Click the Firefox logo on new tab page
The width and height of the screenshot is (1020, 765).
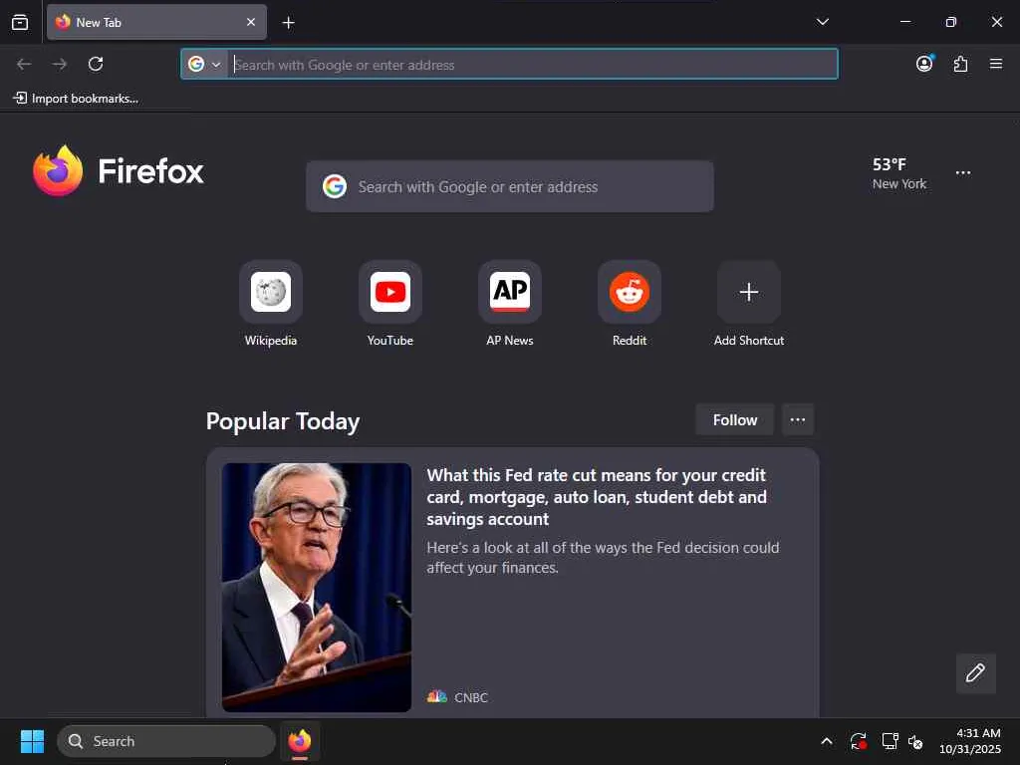119,171
